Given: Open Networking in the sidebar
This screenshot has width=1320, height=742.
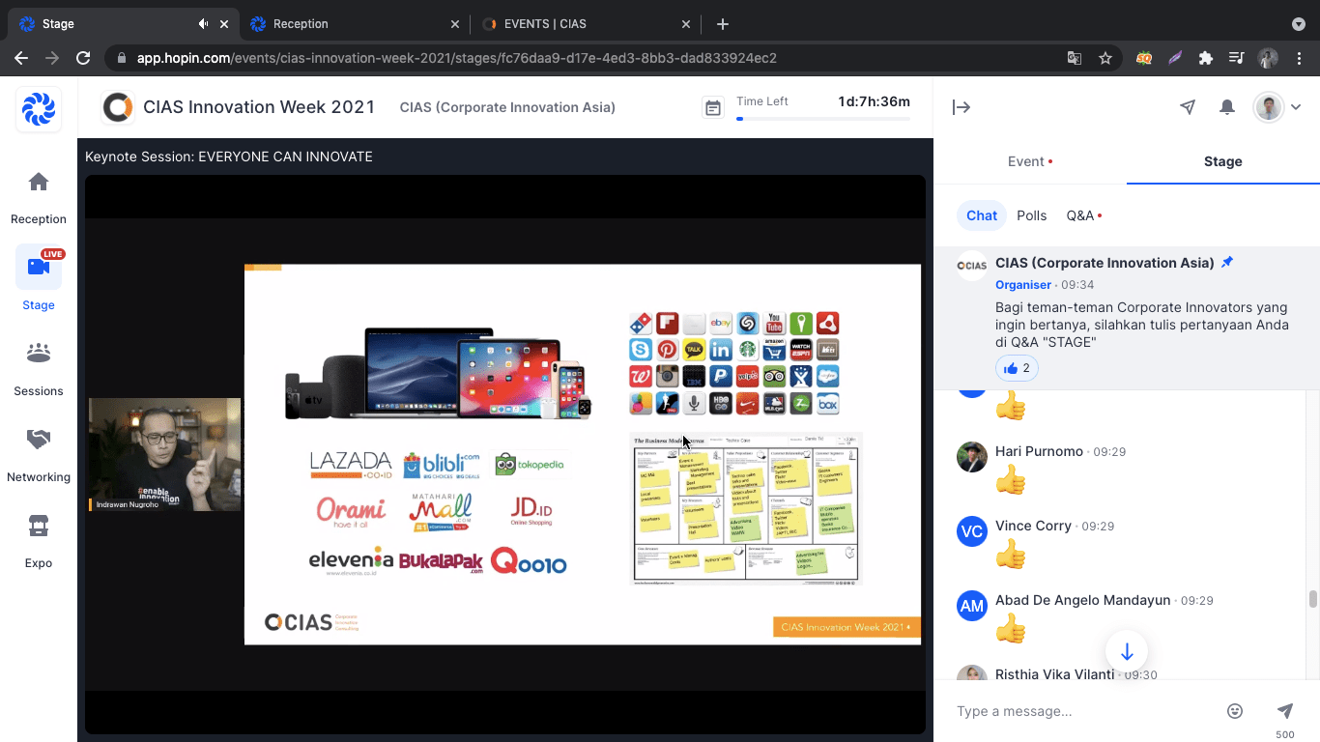Looking at the screenshot, I should point(39,455).
